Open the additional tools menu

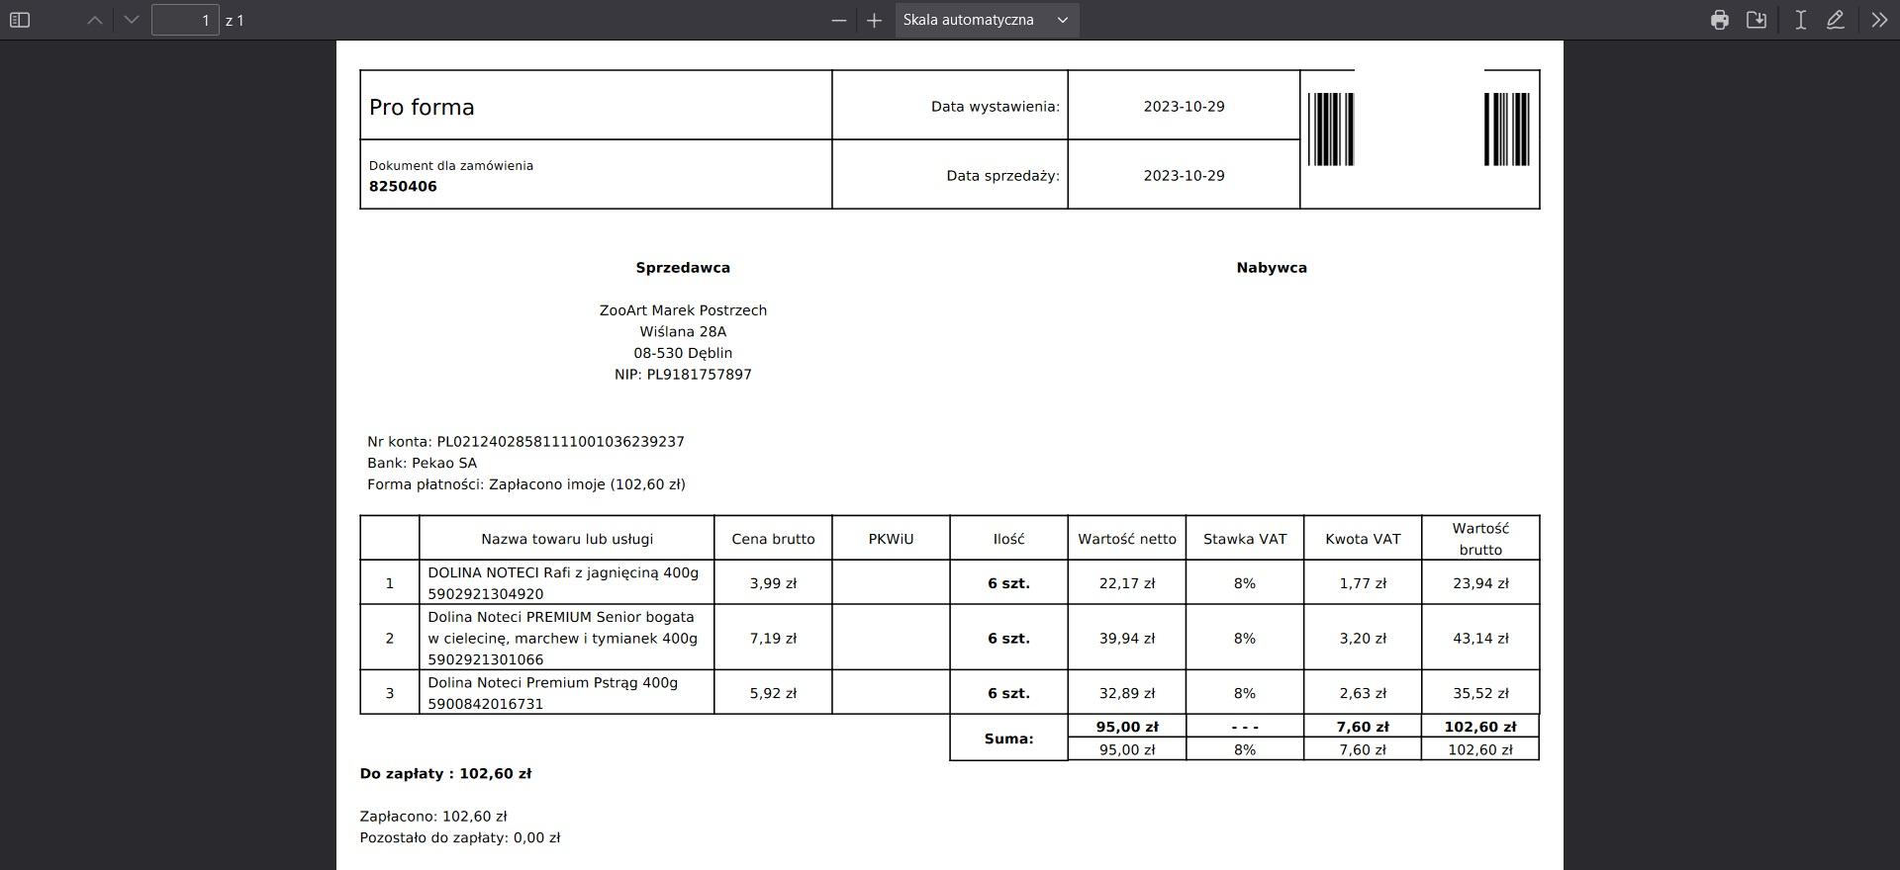click(x=1879, y=20)
